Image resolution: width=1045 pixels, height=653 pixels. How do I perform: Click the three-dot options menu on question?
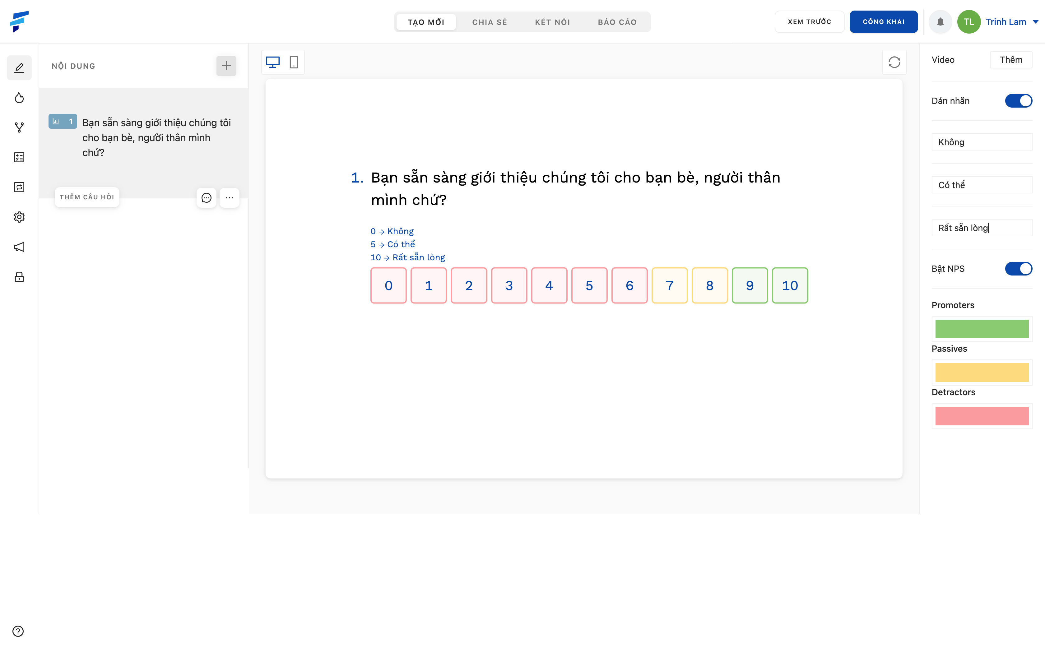tap(230, 198)
